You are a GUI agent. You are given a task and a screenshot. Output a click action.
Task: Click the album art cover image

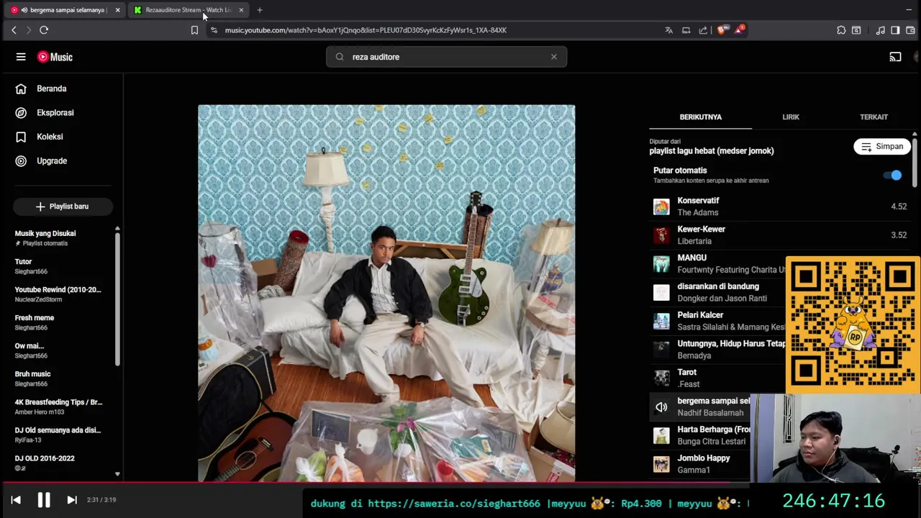click(386, 294)
